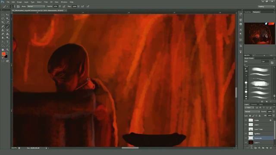The height and width of the screenshot is (155, 276).
Task: Open the File menu
Action: tap(8, 2)
